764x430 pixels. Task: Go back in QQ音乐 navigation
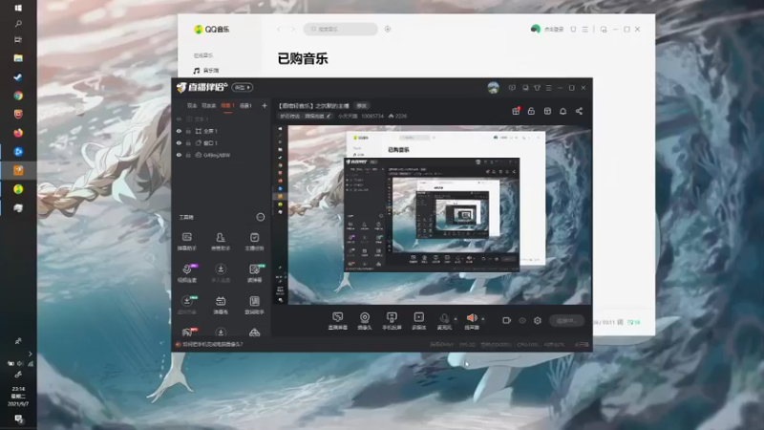(x=279, y=30)
